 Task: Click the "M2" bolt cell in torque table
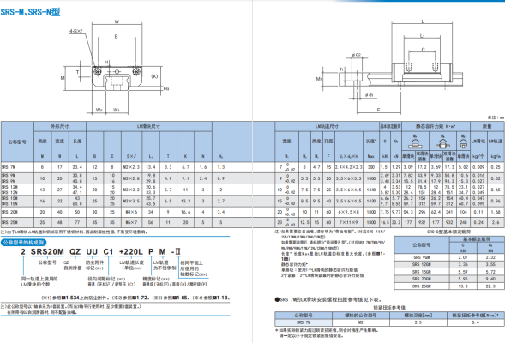click(361, 322)
